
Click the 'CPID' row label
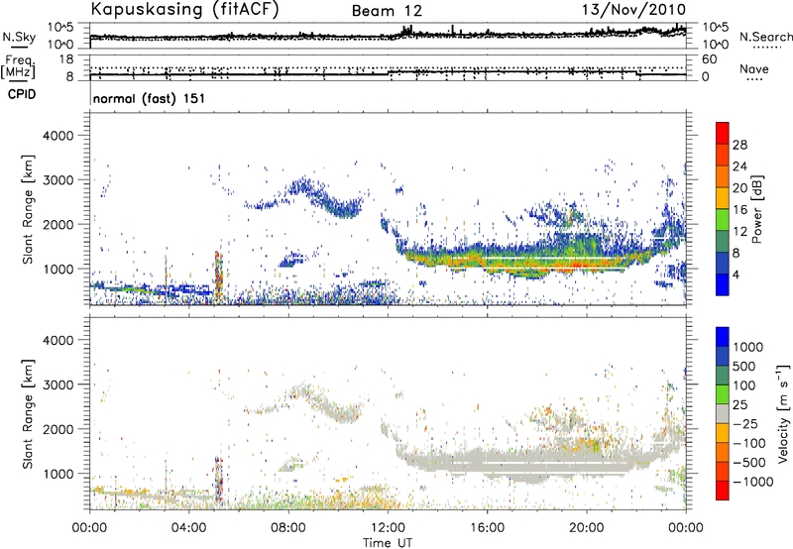pos(22,94)
